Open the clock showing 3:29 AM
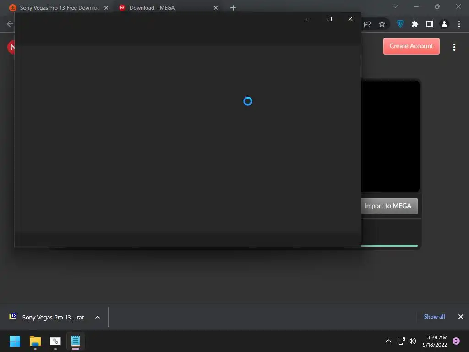This screenshot has width=469, height=352. 435,341
